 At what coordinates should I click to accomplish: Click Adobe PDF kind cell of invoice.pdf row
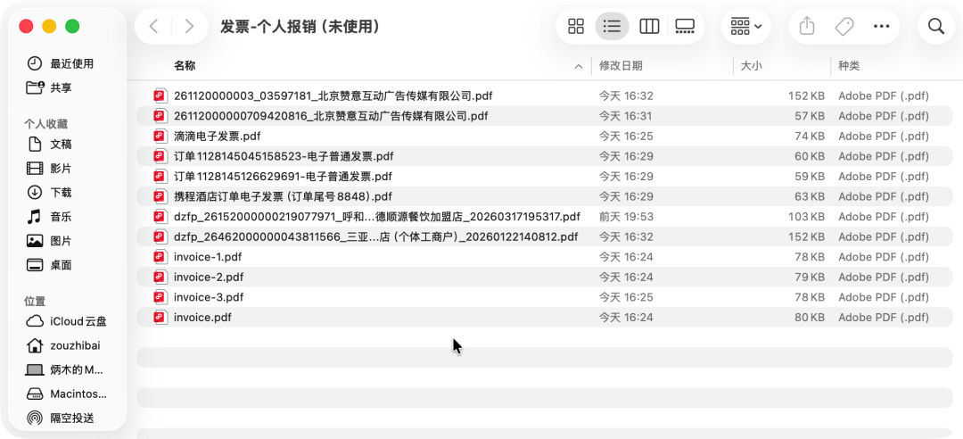pos(883,318)
